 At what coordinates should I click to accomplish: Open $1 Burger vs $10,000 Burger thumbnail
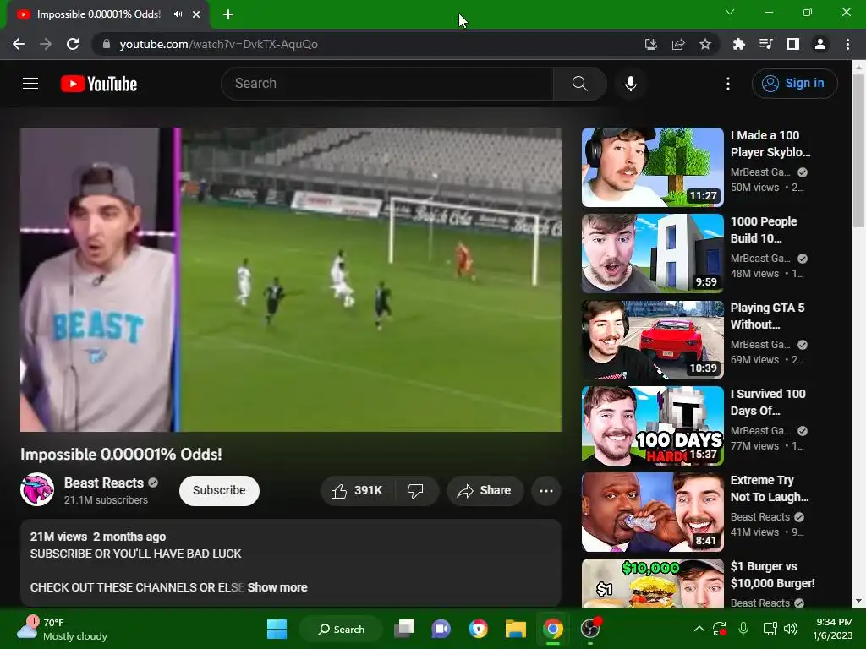652,583
